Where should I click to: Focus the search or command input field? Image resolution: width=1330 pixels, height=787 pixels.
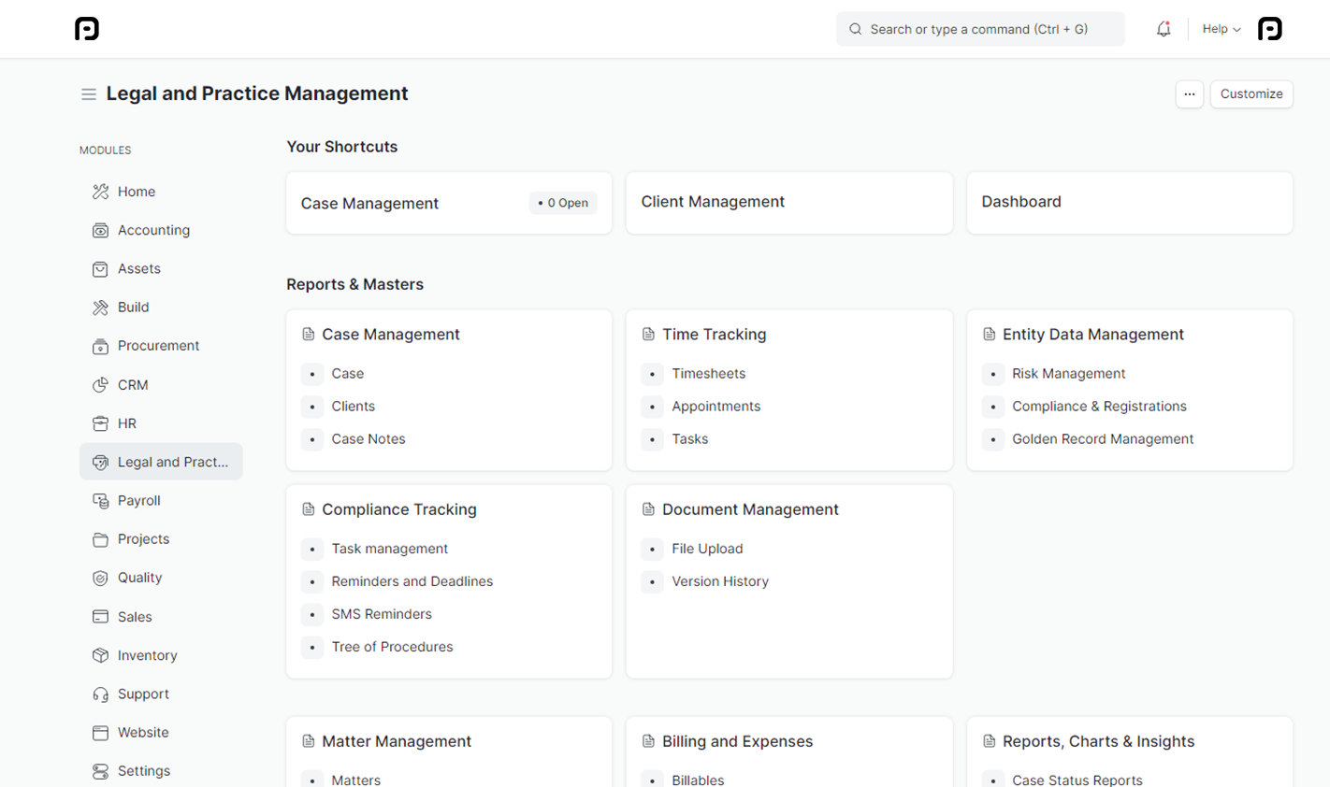pyautogui.click(x=979, y=29)
